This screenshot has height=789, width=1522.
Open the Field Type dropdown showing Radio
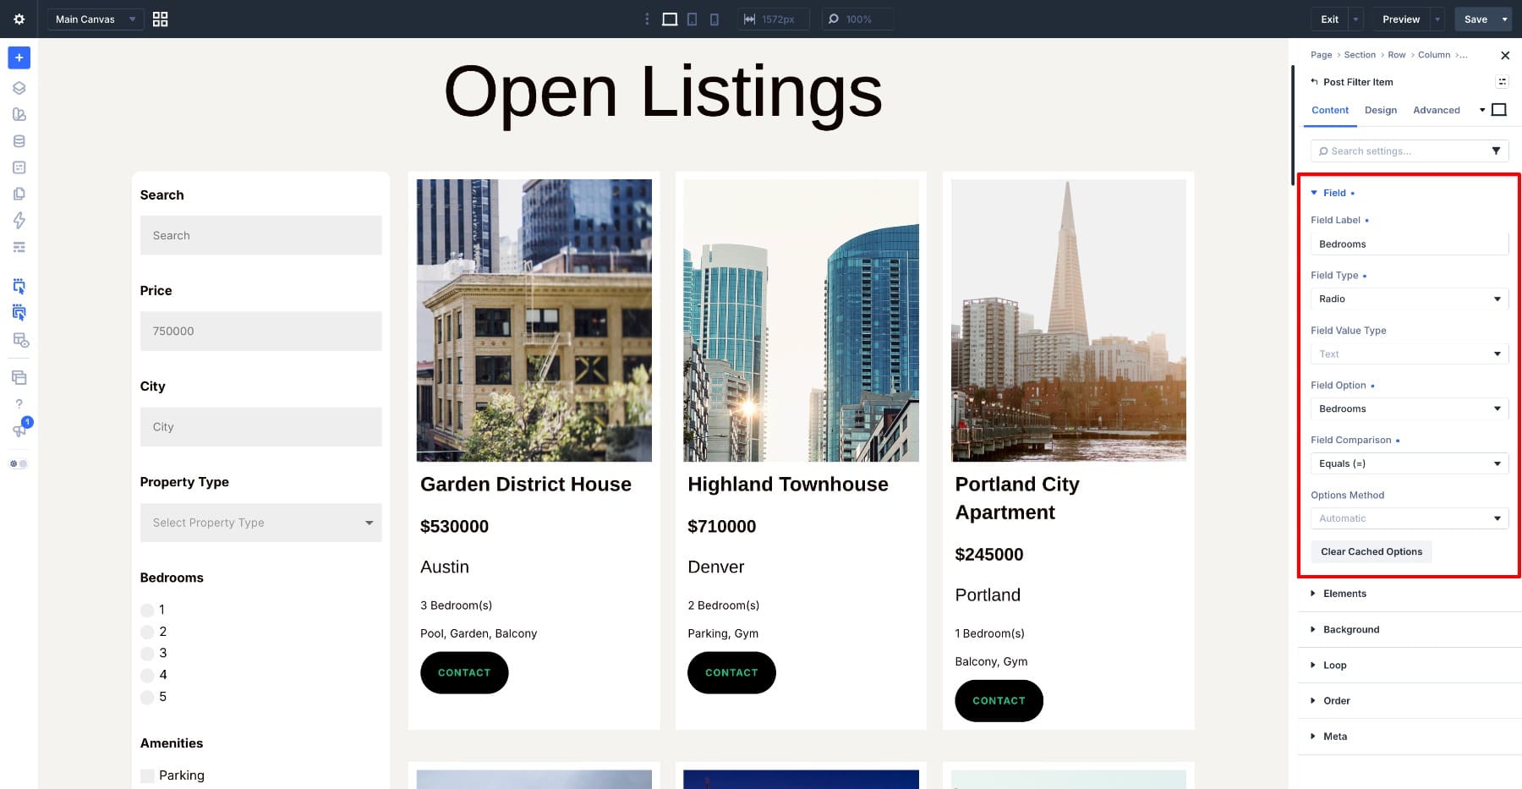click(x=1410, y=299)
